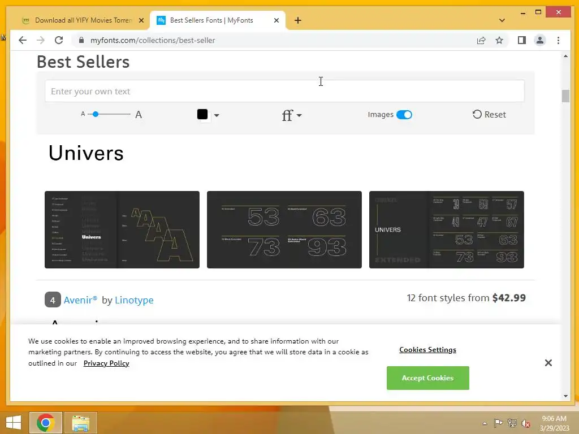Image resolution: width=579 pixels, height=434 pixels.
Task: Click the $42.99 price text
Action: pyautogui.click(x=509, y=298)
